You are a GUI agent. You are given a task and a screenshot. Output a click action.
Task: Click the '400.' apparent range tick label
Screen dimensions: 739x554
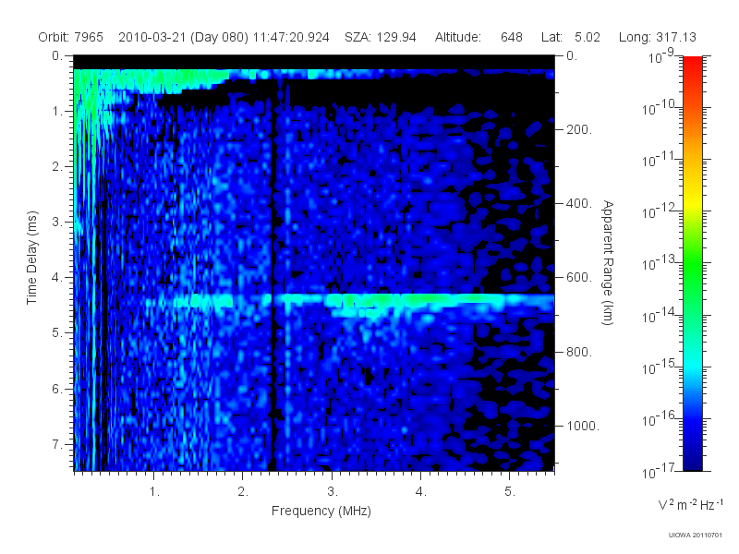pyautogui.click(x=579, y=203)
